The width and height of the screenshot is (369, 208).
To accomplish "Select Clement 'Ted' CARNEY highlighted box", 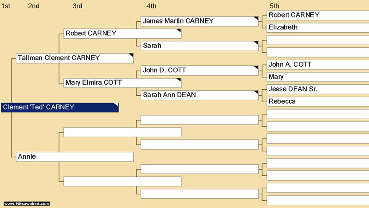I will (60, 107).
